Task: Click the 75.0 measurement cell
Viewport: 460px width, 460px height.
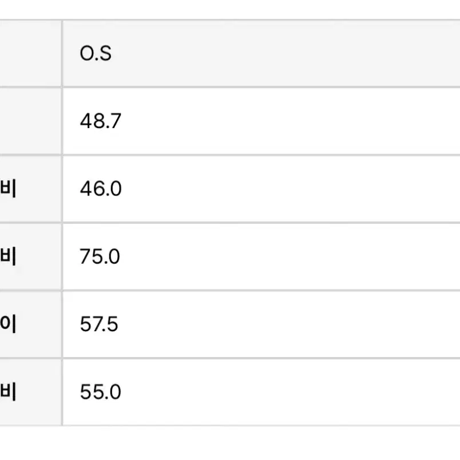Action: click(x=261, y=257)
